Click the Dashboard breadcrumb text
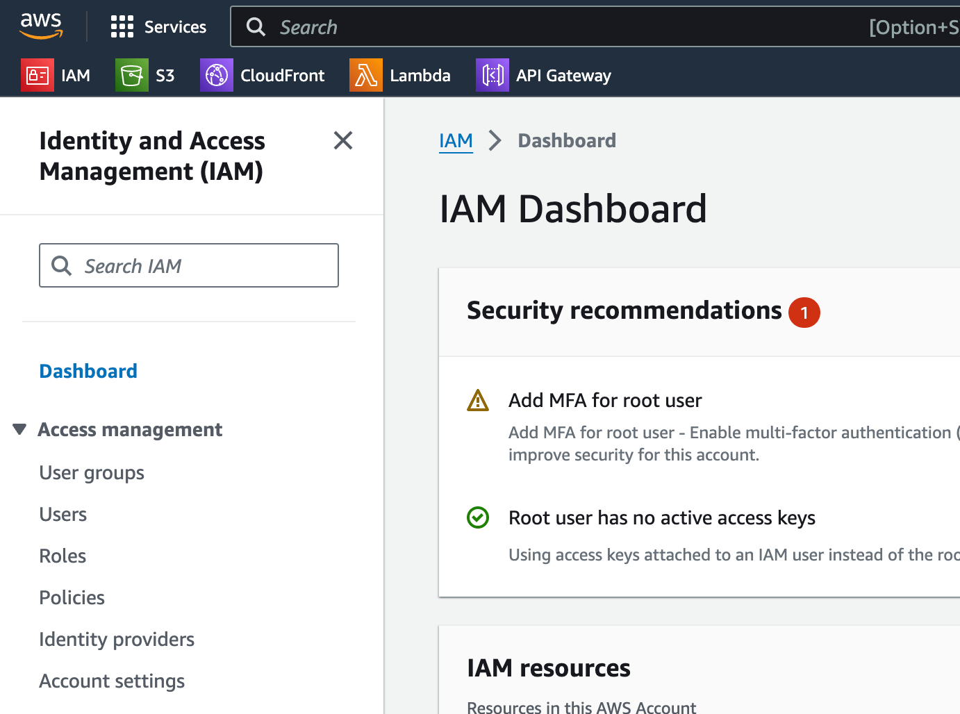The width and height of the screenshot is (960, 714). (567, 141)
